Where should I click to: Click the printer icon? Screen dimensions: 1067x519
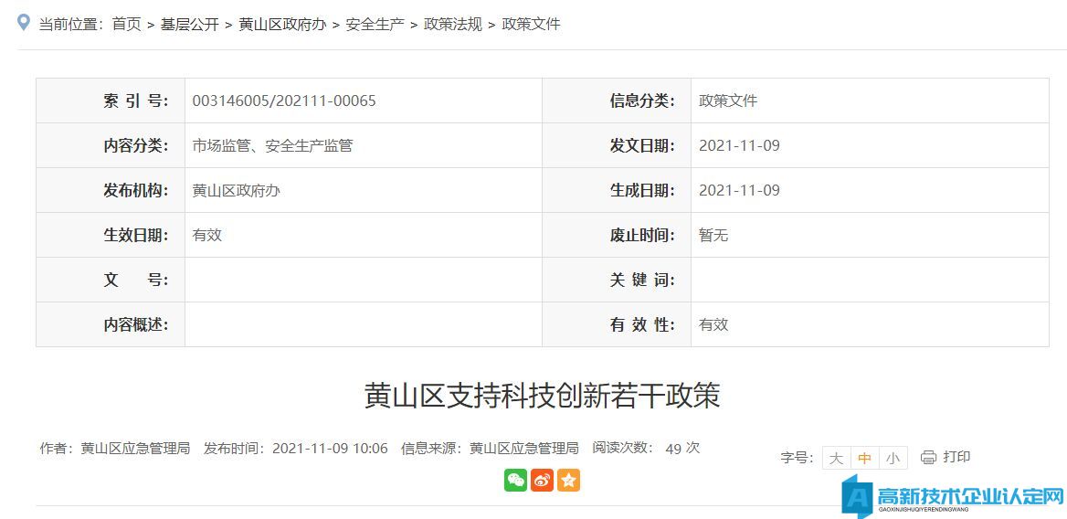click(928, 457)
